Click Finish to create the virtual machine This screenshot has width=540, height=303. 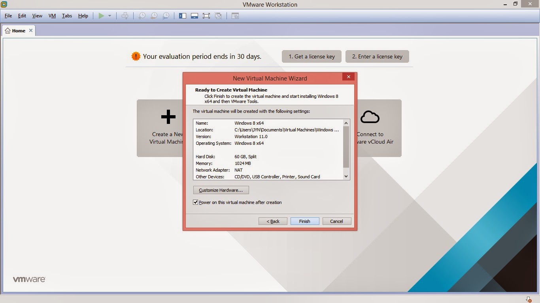(x=304, y=221)
